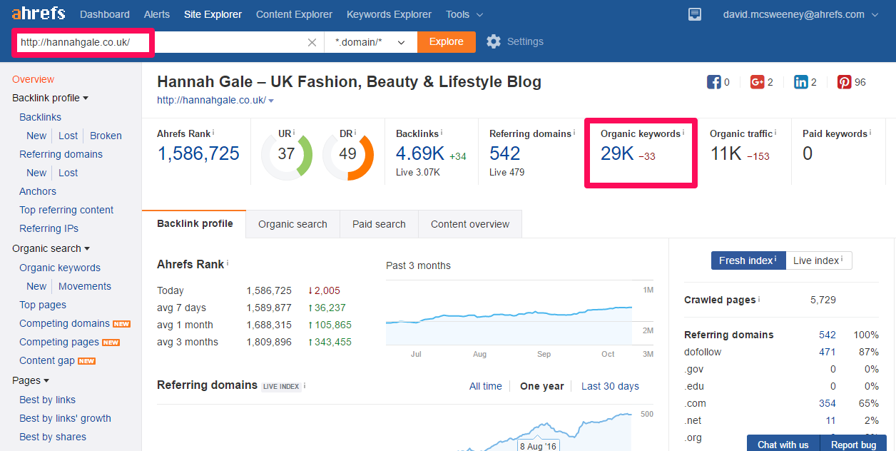Open Content gap sidebar link
This screenshot has width=896, height=451.
[47, 360]
